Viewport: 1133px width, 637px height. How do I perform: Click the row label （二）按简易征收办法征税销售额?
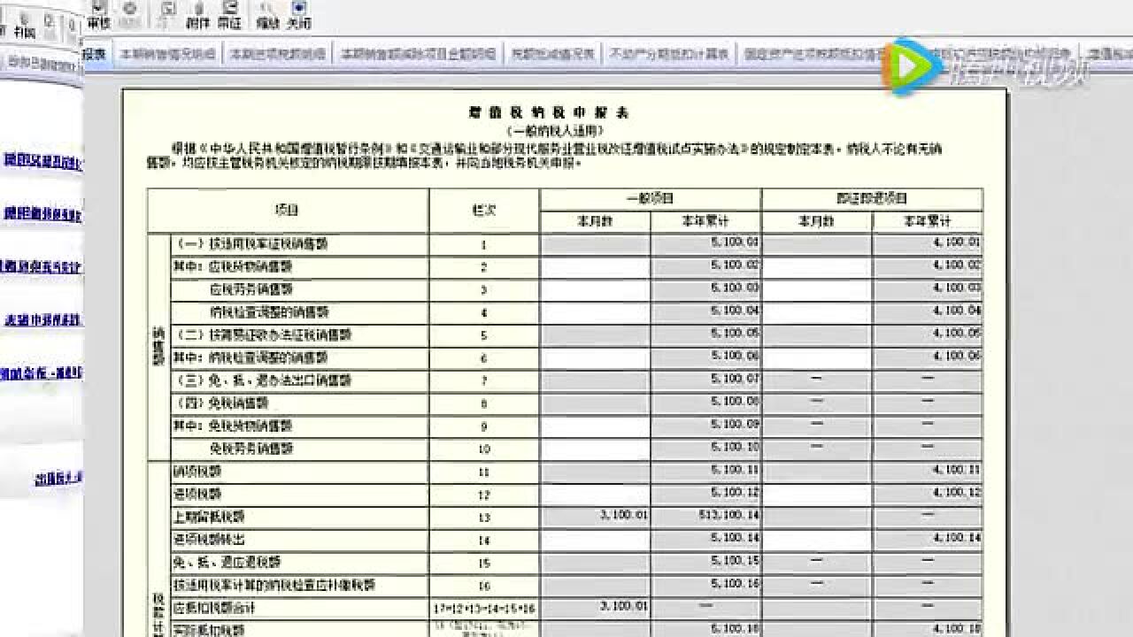pos(261,335)
